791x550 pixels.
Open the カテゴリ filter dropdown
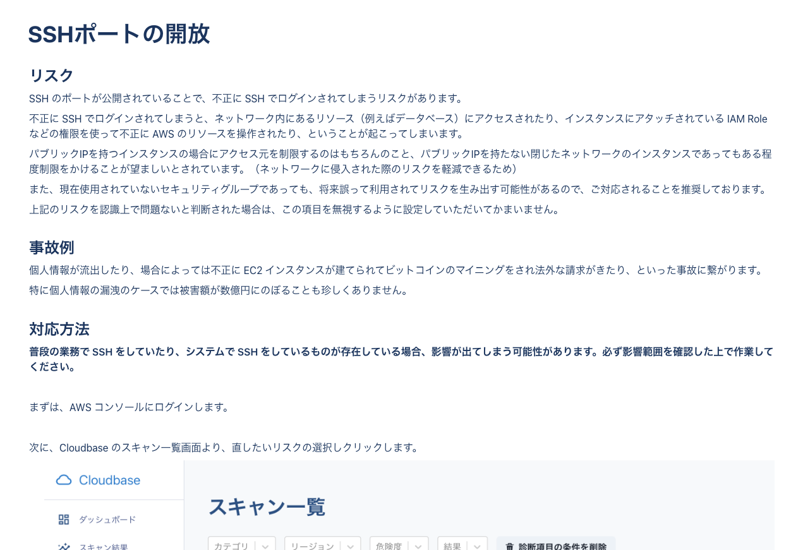coord(242,546)
